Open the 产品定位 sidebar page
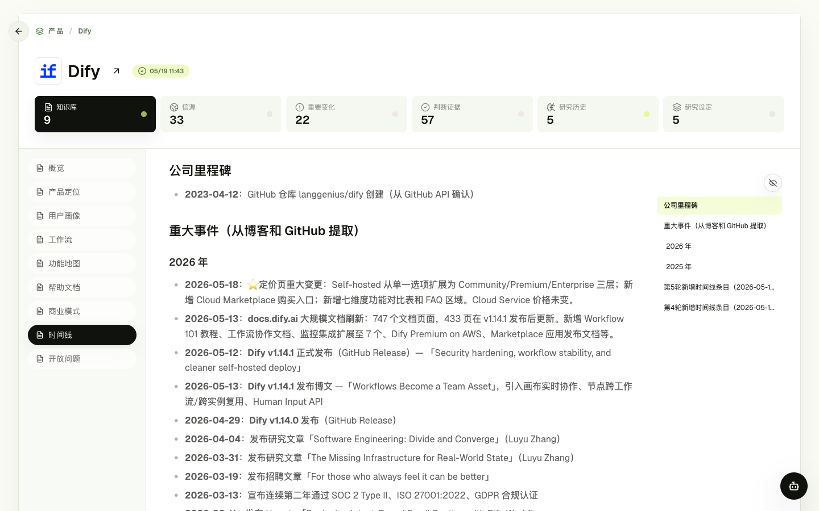 (x=82, y=192)
